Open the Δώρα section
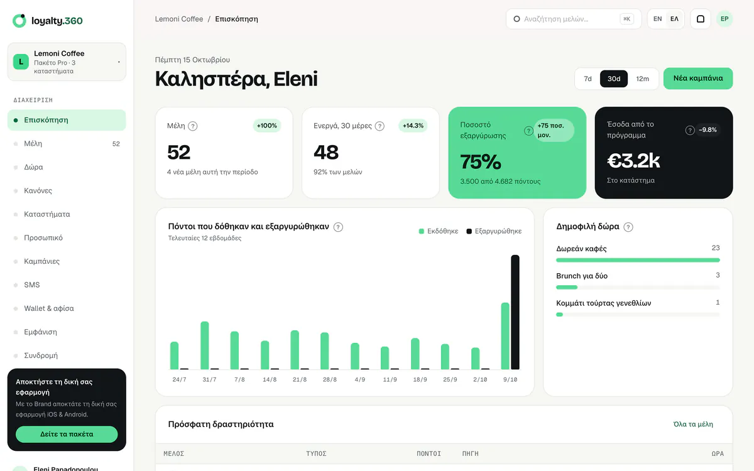This screenshot has height=471, width=754. [x=67, y=167]
